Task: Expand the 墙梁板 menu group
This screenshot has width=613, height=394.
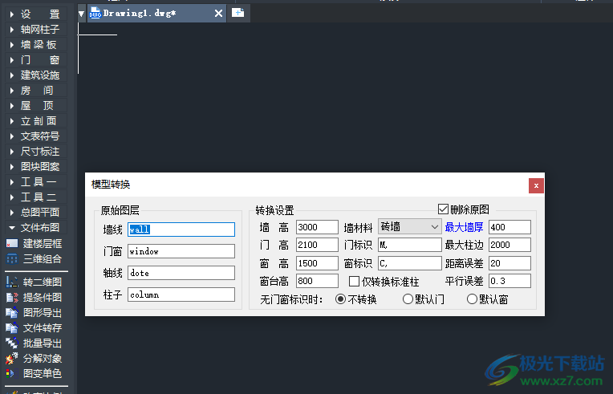Action: (x=36, y=45)
